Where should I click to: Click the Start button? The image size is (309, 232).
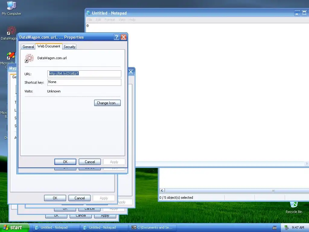[x=14, y=227]
